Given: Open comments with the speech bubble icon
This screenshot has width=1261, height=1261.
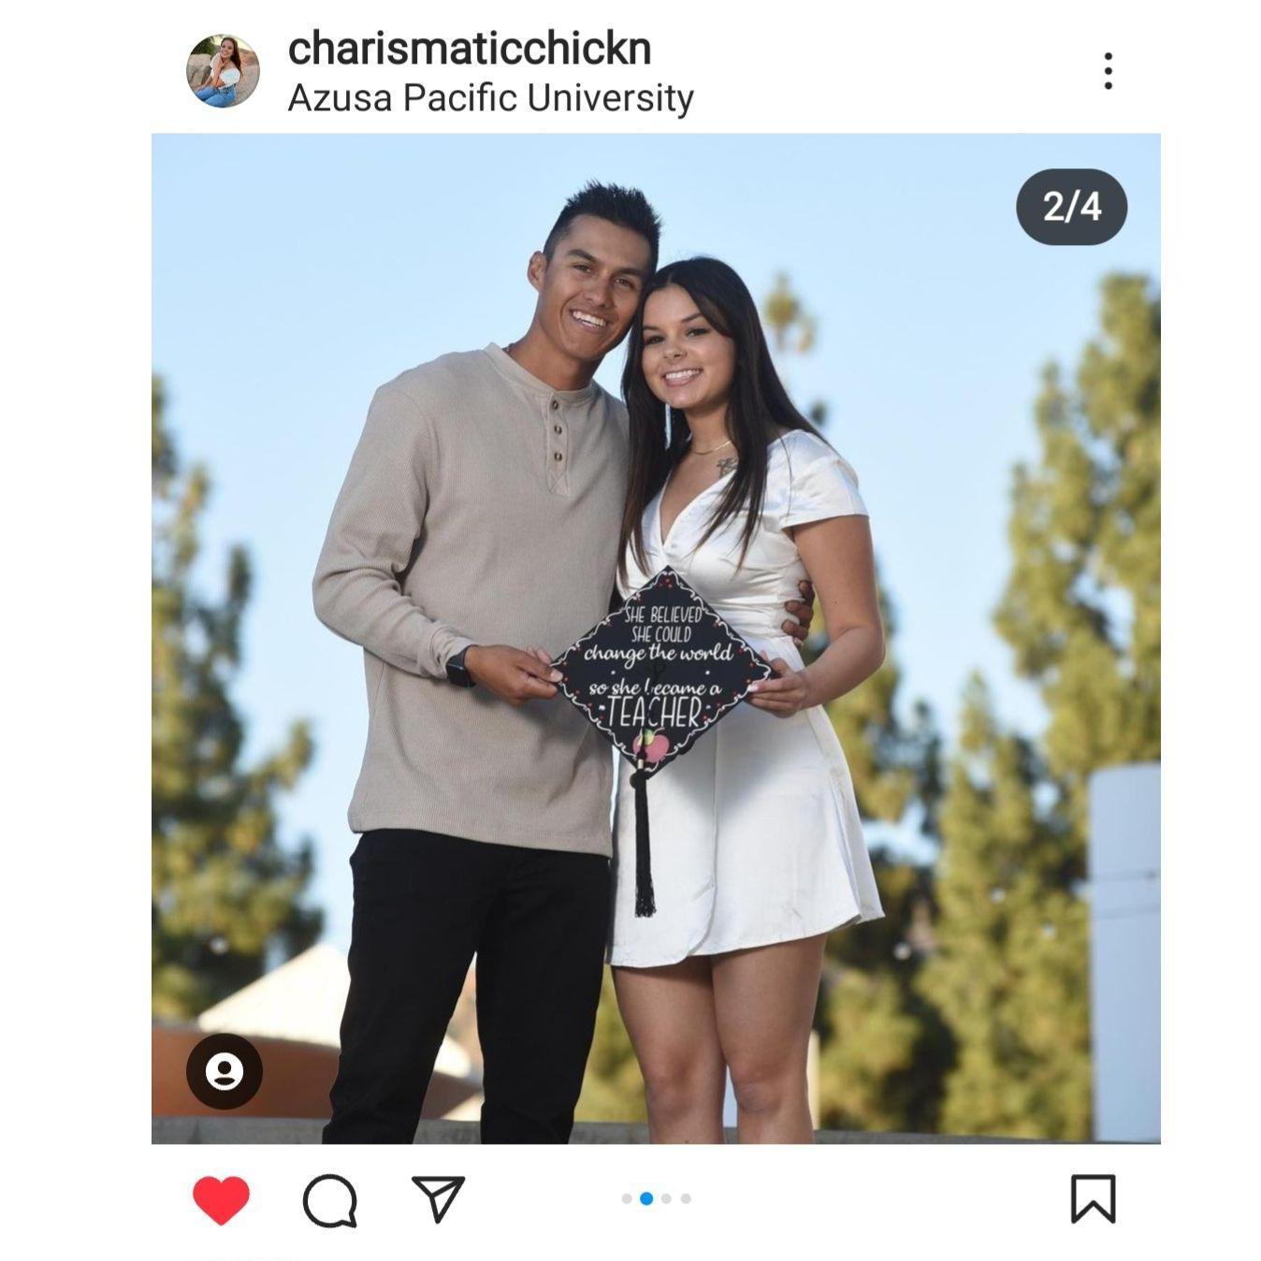Looking at the screenshot, I should point(330,1200).
